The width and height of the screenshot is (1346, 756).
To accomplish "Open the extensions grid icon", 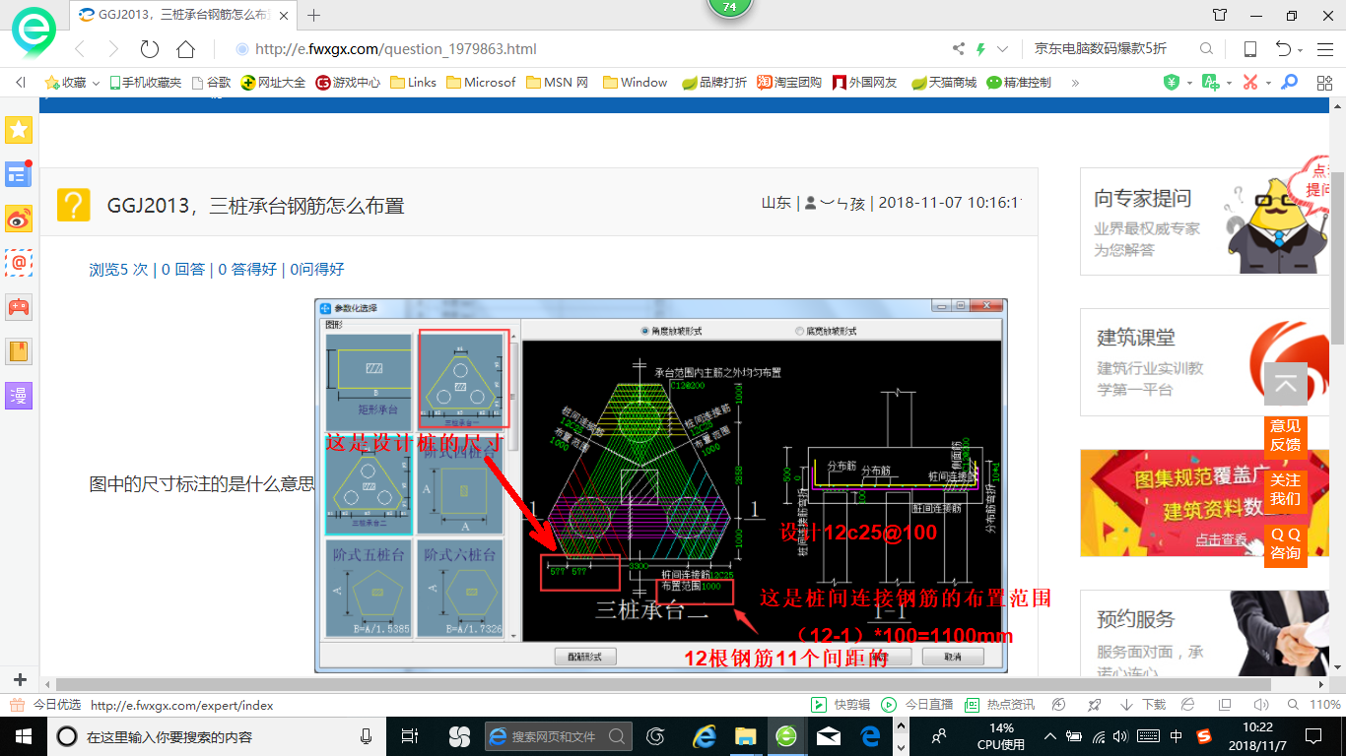I will (x=1323, y=83).
